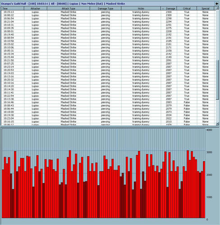Select the row with damage 2298
This screenshot has width=220, height=225.
tap(108, 18)
